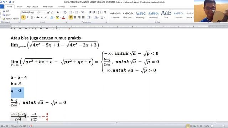This screenshot has height=128, width=228.
Task: Click the Shading paint bucket icon
Action: [x=96, y=17]
